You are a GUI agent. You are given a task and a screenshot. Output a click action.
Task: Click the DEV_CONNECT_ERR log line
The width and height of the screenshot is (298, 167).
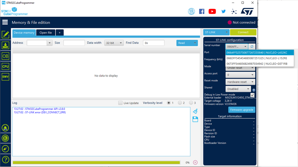pyautogui.click(x=40, y=113)
